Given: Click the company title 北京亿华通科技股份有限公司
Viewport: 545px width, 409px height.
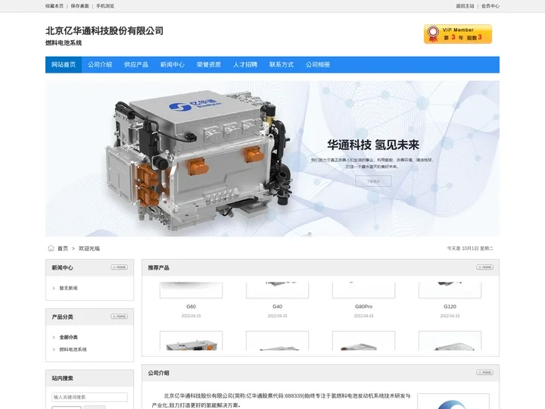Looking at the screenshot, I should pos(104,30).
